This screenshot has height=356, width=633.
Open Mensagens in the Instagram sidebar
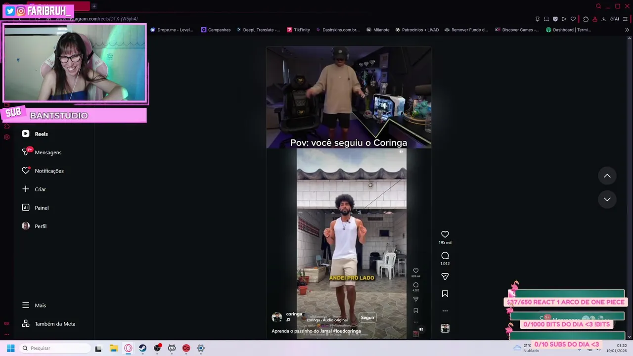(x=42, y=152)
